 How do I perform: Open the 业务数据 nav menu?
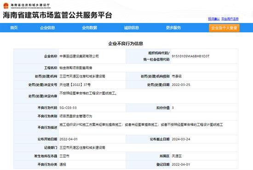pyautogui.click(x=90, y=28)
